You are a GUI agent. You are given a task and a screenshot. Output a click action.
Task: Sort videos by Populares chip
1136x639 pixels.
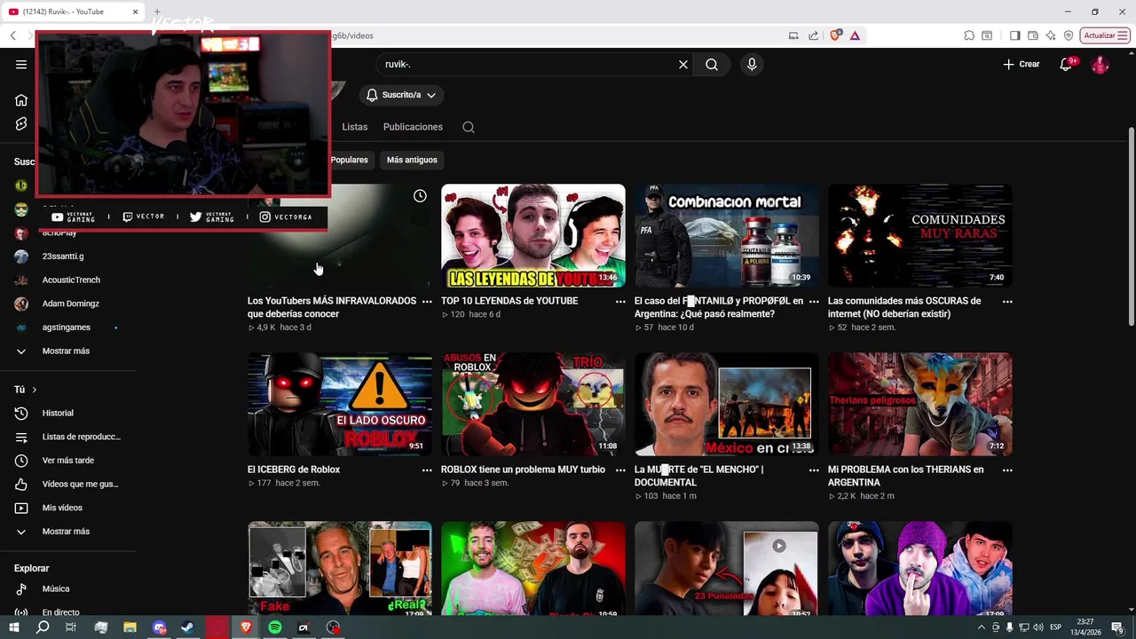(x=349, y=160)
